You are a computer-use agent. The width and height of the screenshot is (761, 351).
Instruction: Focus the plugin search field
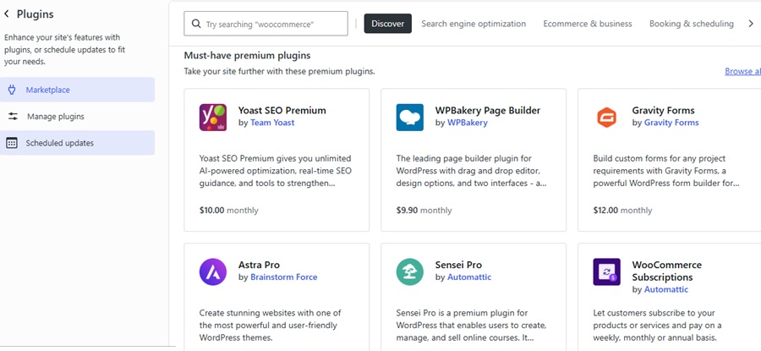click(x=266, y=24)
